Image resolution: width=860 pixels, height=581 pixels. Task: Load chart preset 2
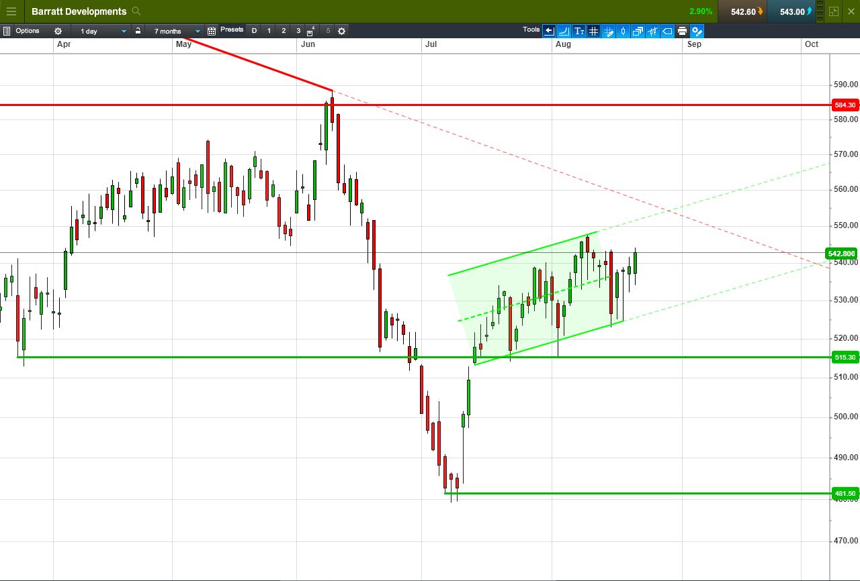pyautogui.click(x=284, y=31)
